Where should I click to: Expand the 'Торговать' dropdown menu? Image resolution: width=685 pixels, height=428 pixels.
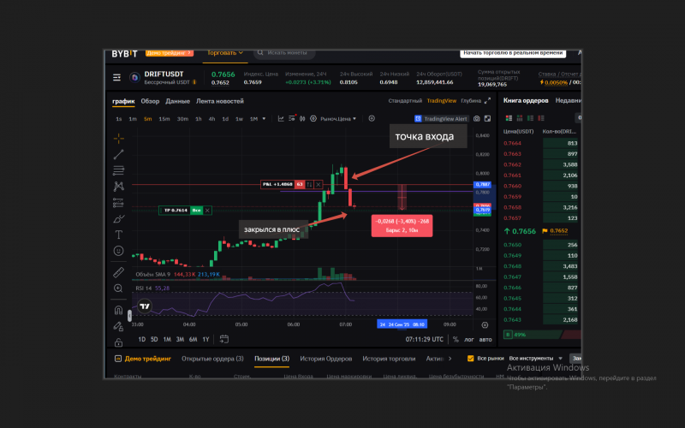point(225,53)
